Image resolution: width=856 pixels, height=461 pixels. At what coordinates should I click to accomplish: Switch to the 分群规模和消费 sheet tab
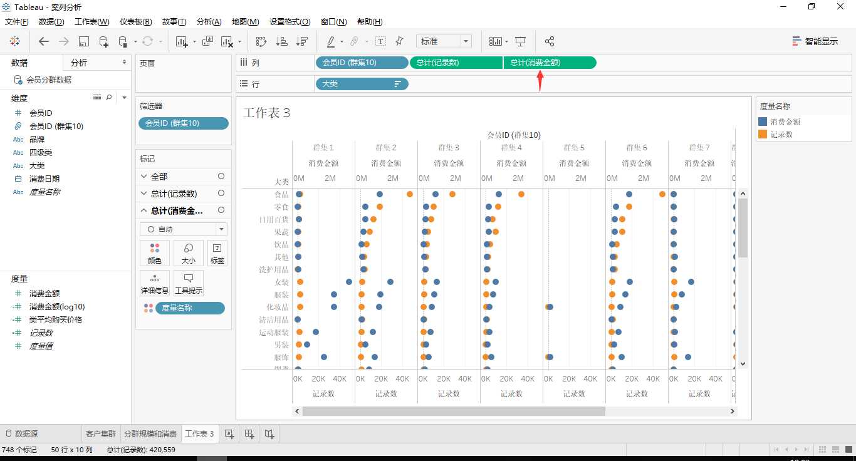click(x=150, y=433)
